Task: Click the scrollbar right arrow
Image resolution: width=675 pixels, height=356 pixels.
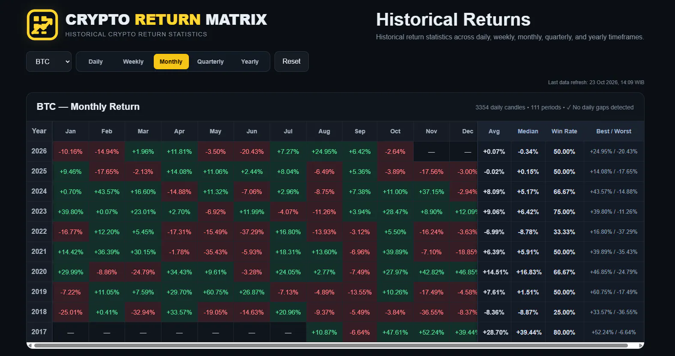Action: (x=641, y=345)
